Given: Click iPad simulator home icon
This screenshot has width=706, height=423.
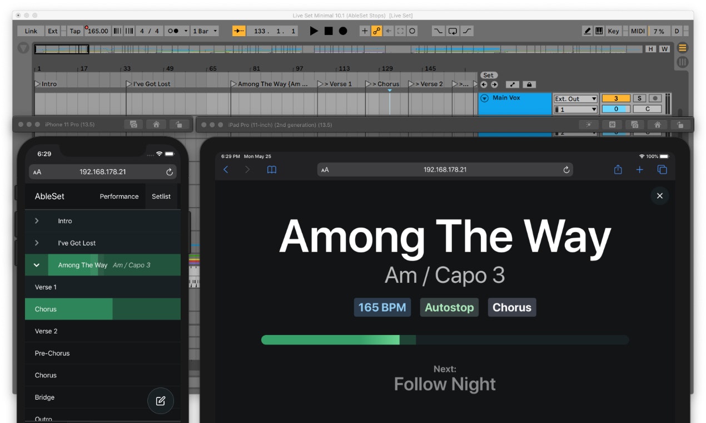Looking at the screenshot, I should click(658, 125).
